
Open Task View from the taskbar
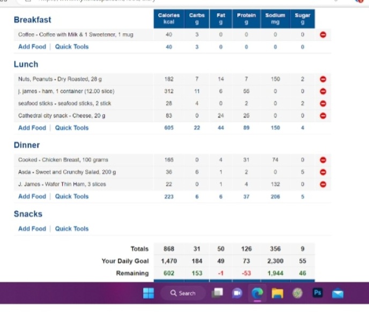(x=217, y=293)
